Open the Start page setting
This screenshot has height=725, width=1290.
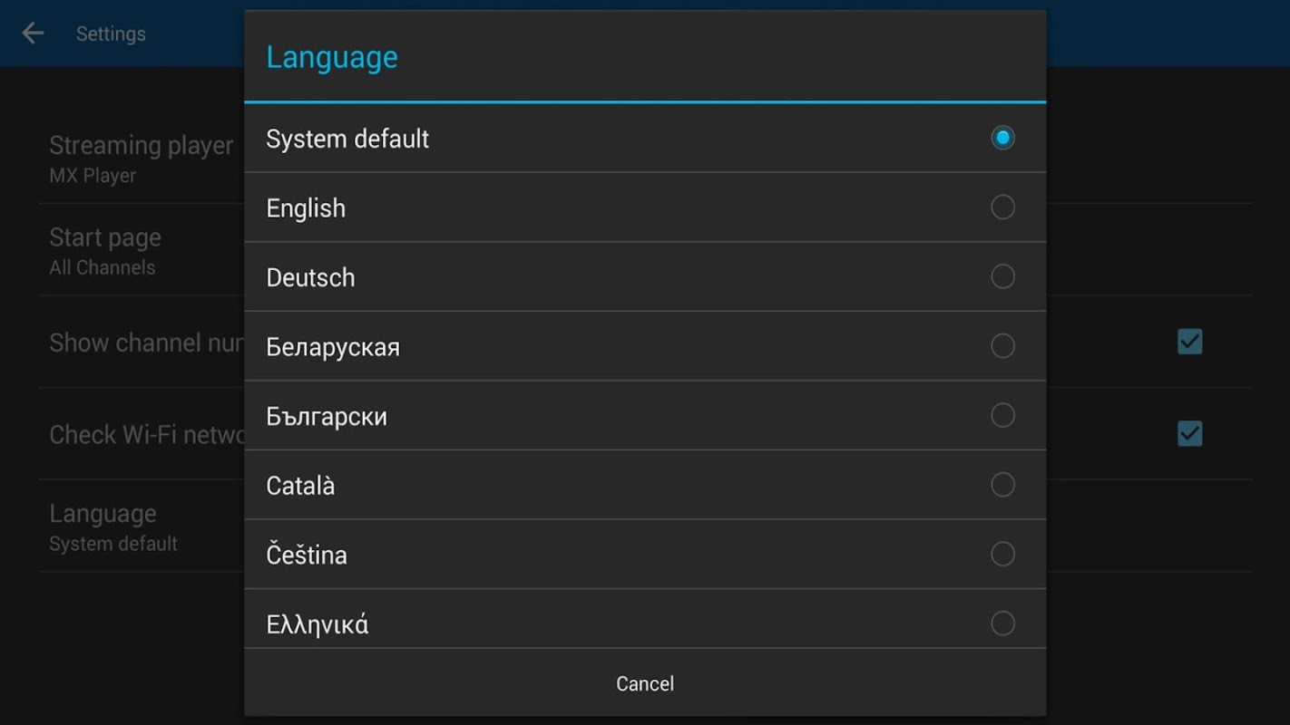(104, 250)
